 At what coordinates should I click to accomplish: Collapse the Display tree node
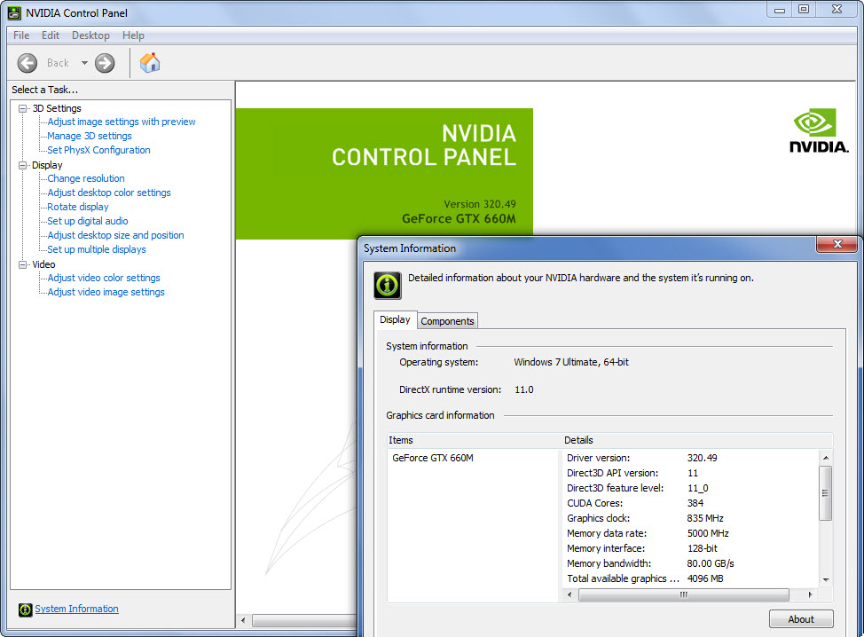pyautogui.click(x=22, y=165)
